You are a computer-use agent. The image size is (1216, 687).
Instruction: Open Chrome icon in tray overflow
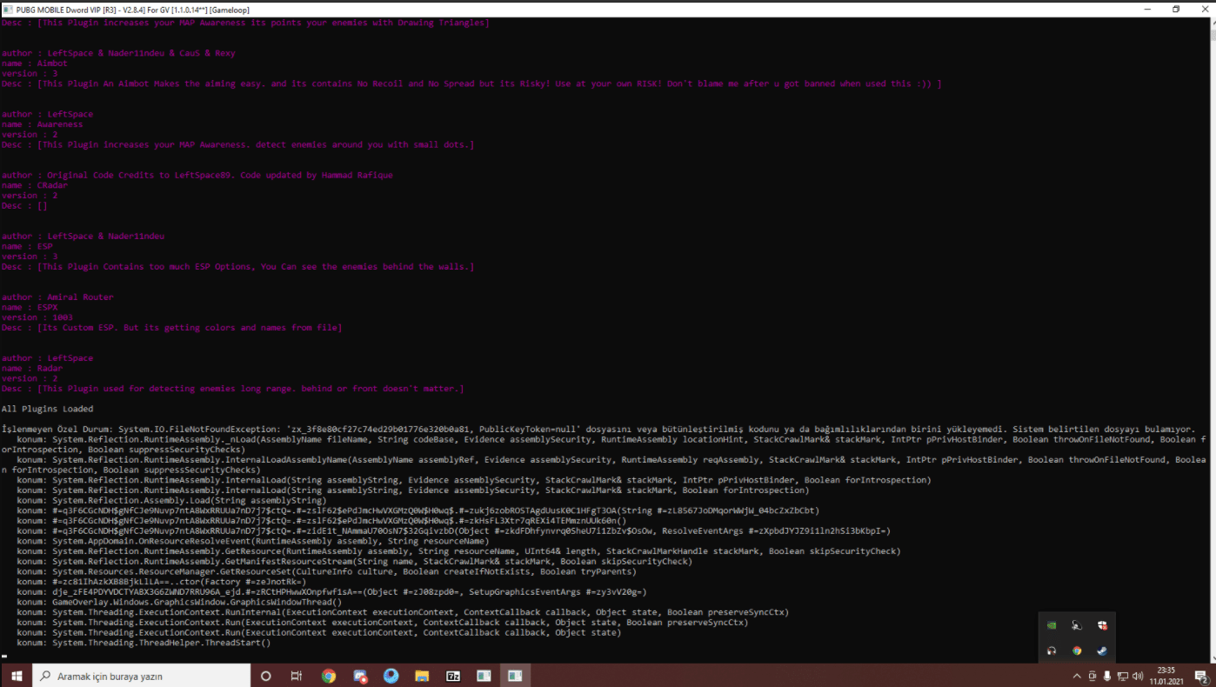coord(1077,650)
